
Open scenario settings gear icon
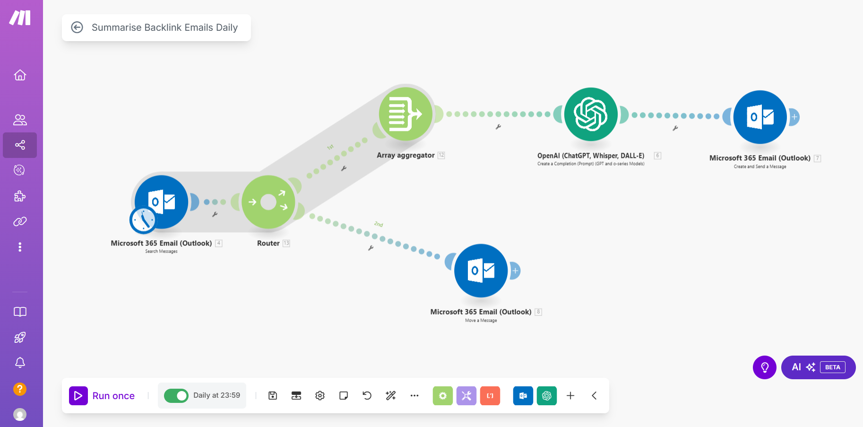tap(320, 396)
